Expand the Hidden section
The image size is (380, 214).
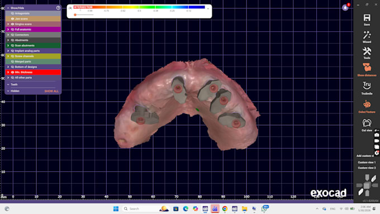point(8,91)
